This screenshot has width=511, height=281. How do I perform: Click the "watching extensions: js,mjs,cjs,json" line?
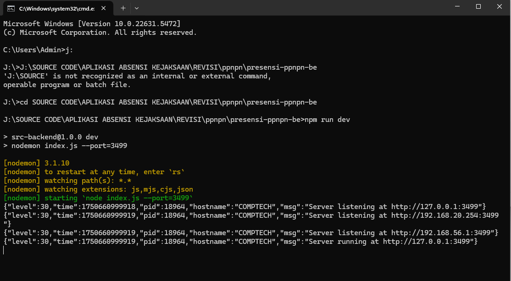(98, 189)
